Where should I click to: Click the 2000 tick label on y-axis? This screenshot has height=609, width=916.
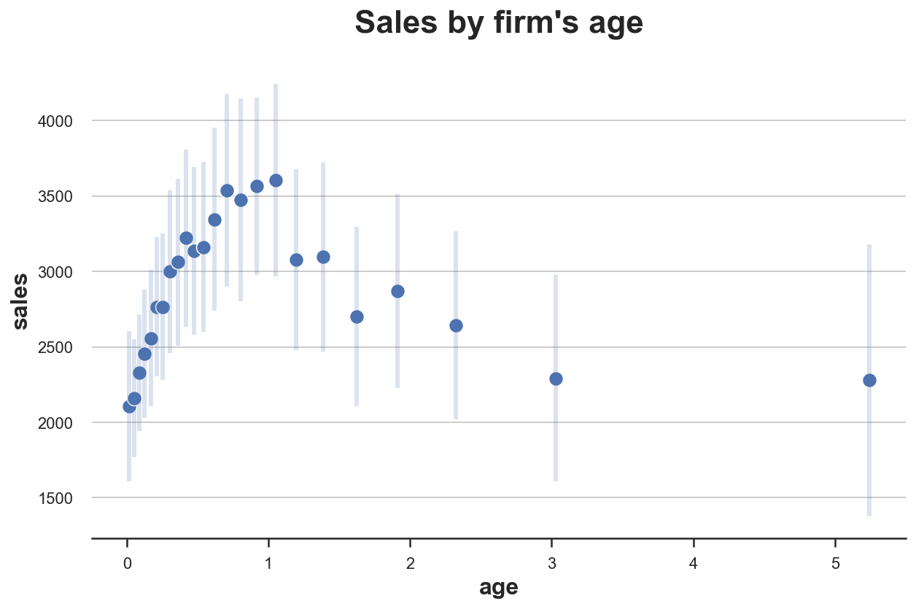click(x=55, y=423)
